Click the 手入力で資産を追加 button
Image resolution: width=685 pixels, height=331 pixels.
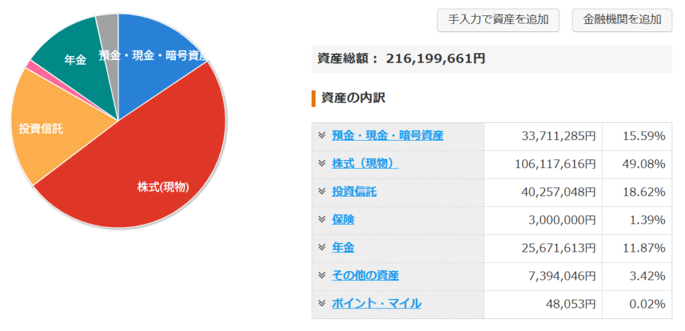498,20
